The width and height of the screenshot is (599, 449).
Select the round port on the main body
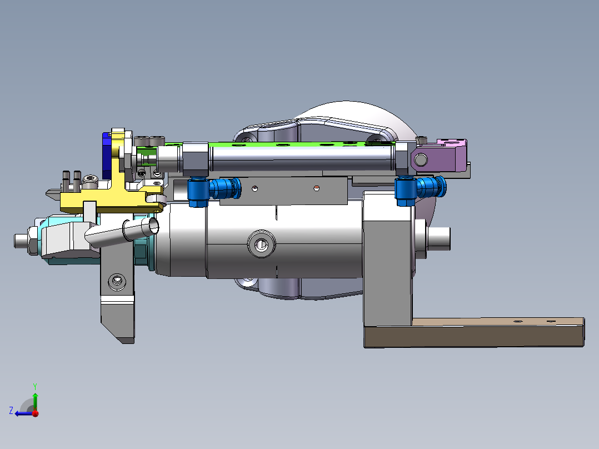point(262,244)
